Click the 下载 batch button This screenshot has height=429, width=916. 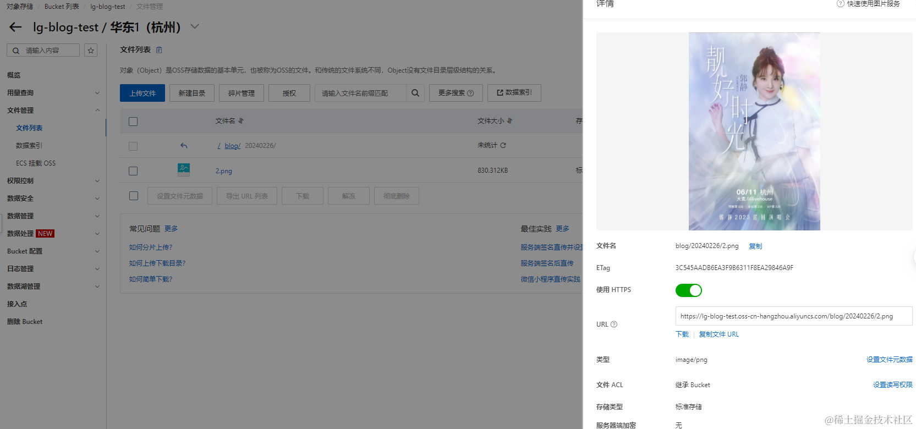click(x=303, y=196)
